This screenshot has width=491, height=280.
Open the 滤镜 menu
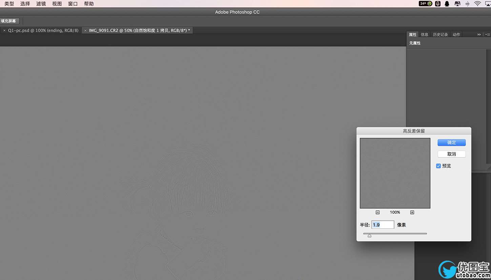(41, 4)
